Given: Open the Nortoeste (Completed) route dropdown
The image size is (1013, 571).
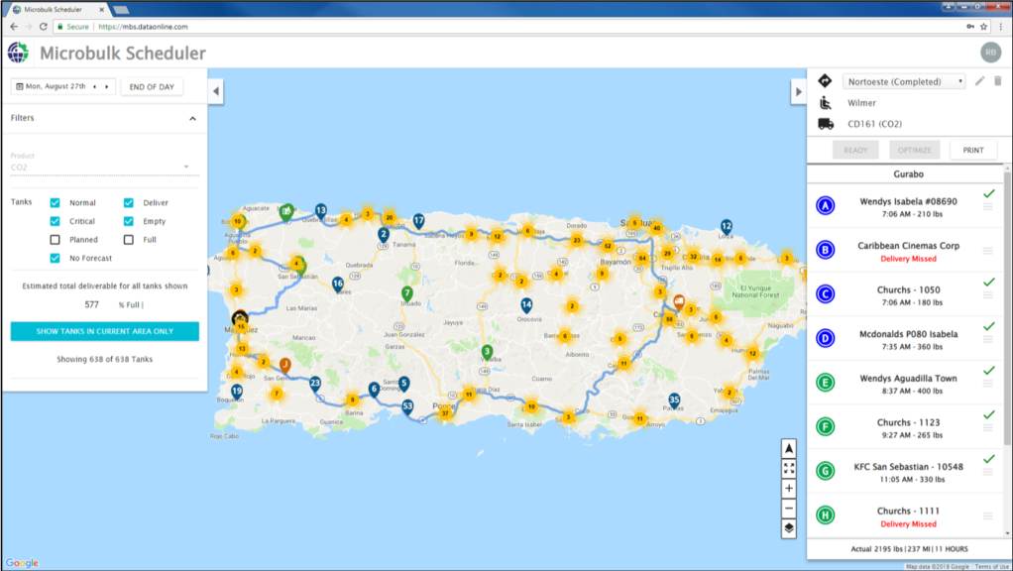Looking at the screenshot, I should (x=904, y=81).
